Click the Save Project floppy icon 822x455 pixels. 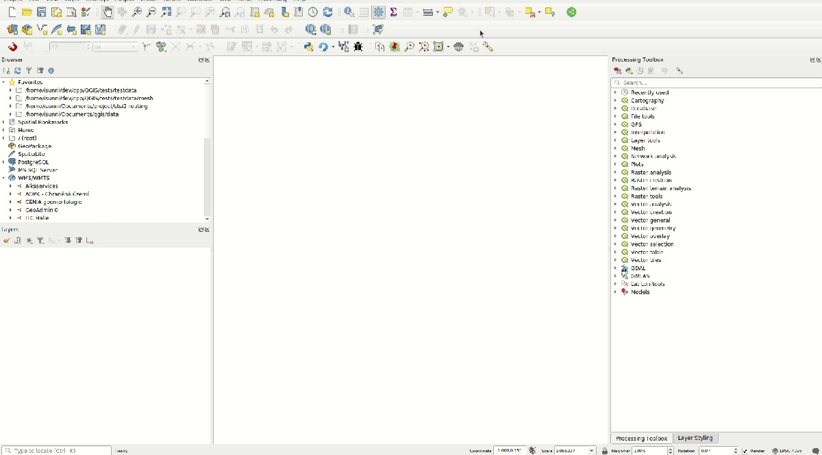pos(42,12)
